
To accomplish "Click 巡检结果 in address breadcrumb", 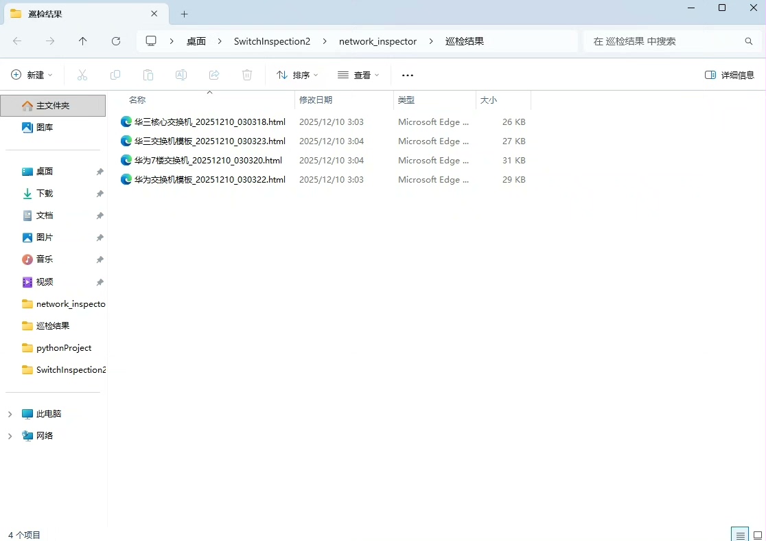I will click(464, 41).
